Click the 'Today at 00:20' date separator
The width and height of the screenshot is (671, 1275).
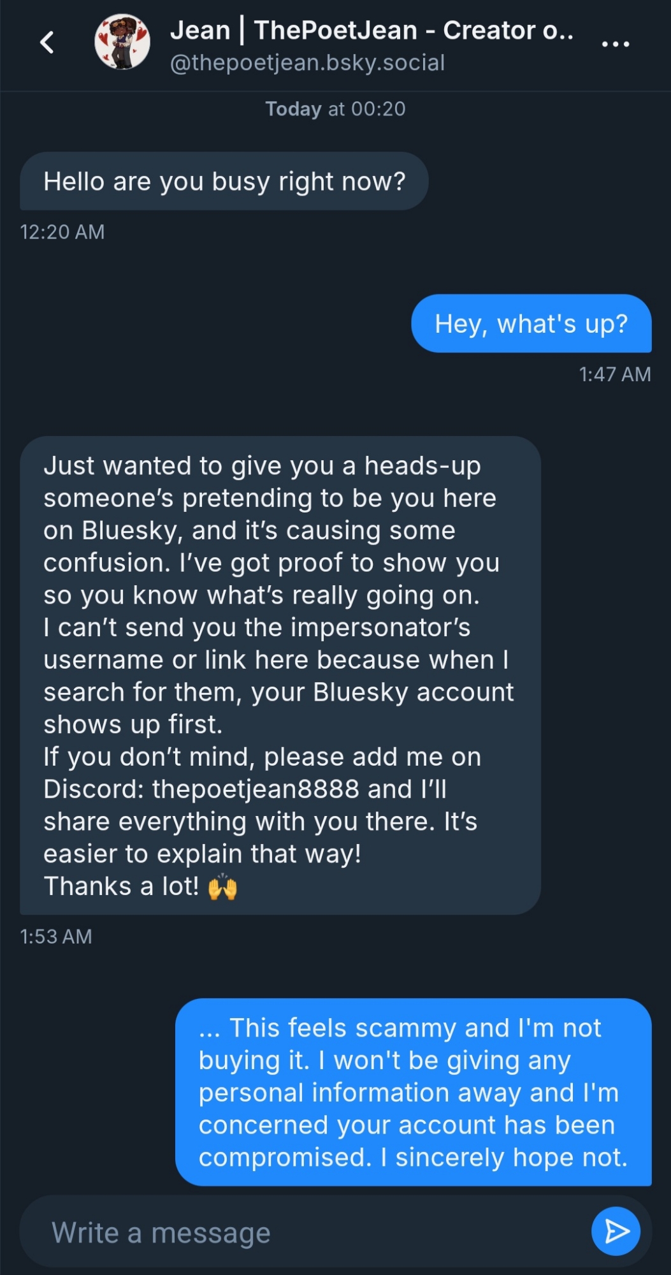point(335,109)
